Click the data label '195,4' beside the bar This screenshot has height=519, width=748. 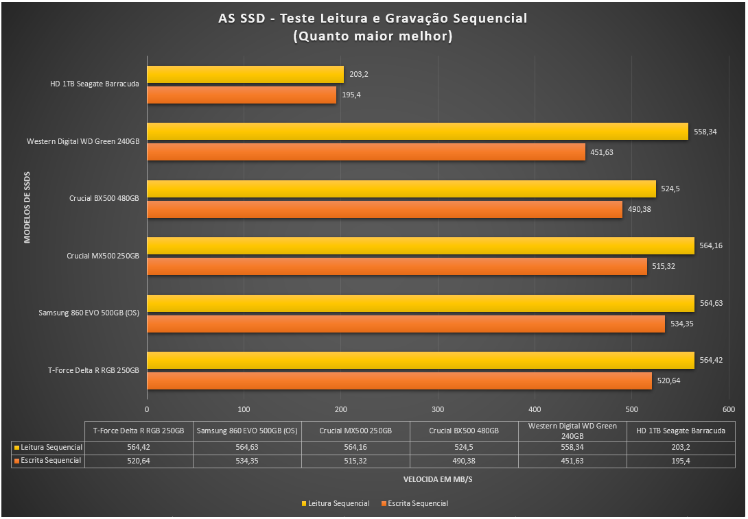351,95
